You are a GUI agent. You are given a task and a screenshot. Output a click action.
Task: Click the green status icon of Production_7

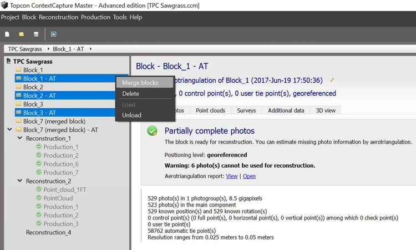click(x=39, y=172)
